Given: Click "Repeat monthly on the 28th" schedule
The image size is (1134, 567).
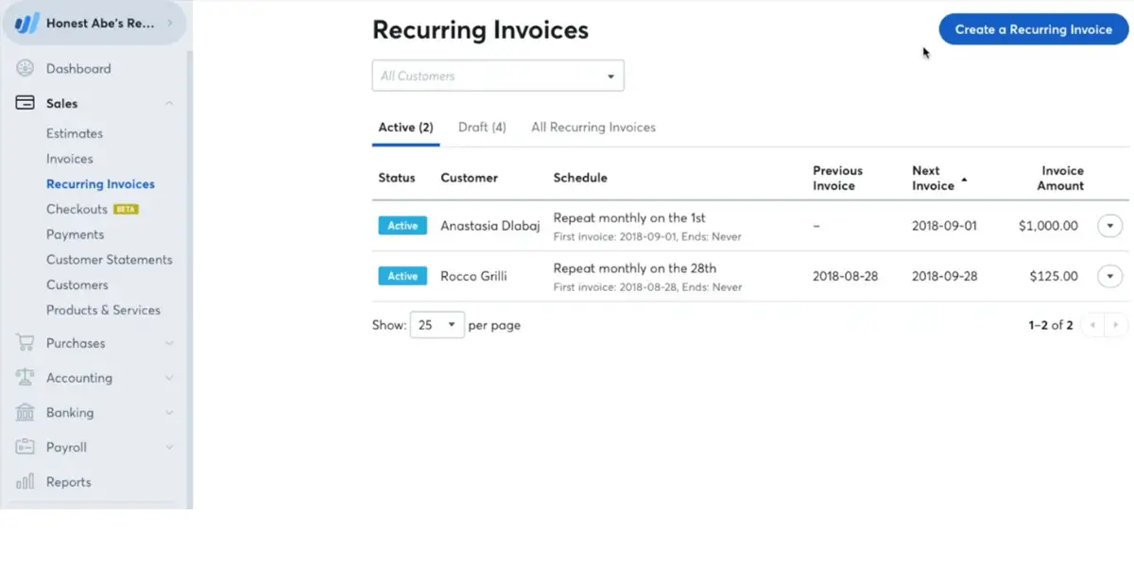Looking at the screenshot, I should (x=635, y=267).
